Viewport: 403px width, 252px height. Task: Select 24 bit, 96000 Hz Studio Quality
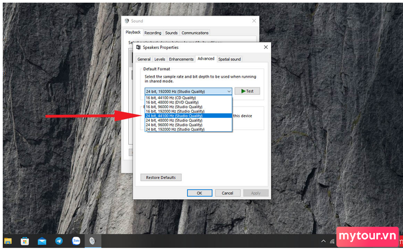(x=188, y=125)
